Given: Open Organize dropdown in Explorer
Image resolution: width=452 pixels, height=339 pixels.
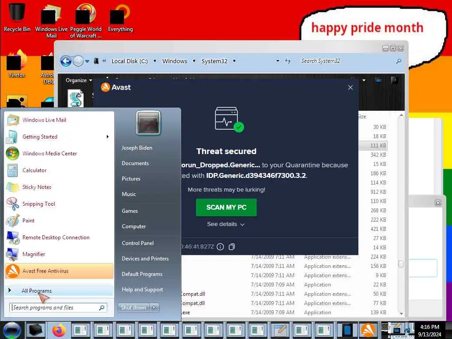Looking at the screenshot, I should click(x=79, y=80).
